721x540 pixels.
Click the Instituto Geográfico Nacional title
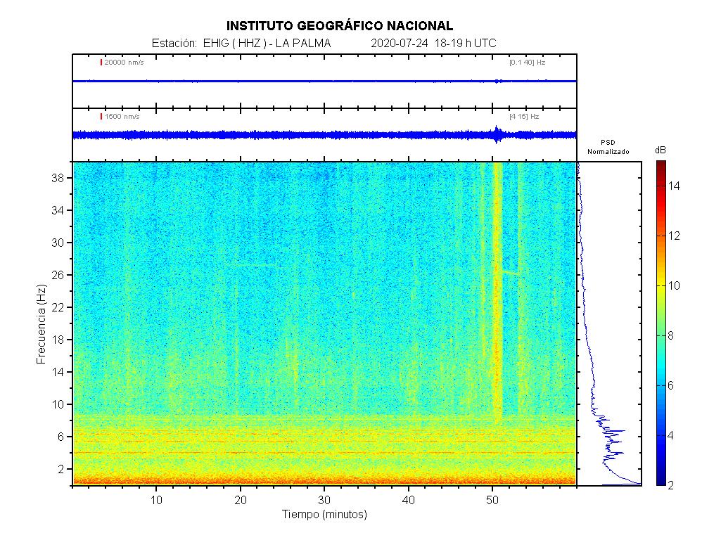coord(340,26)
